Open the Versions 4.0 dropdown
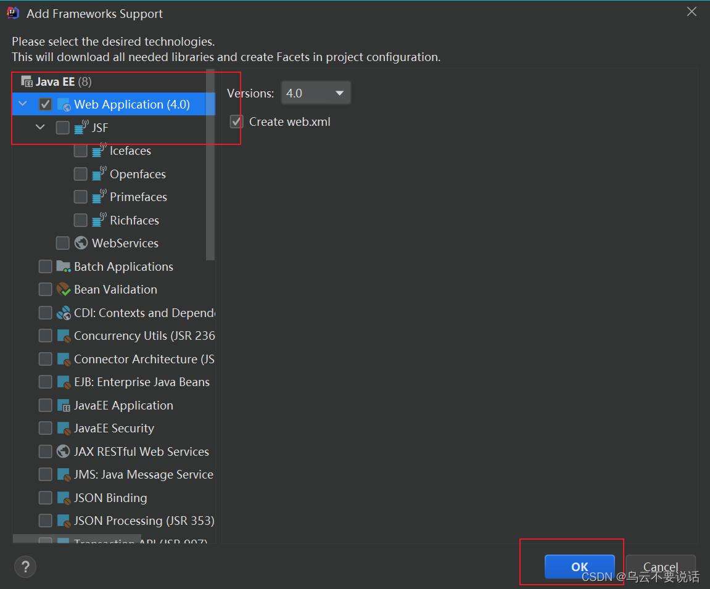This screenshot has height=589, width=710. tap(316, 93)
